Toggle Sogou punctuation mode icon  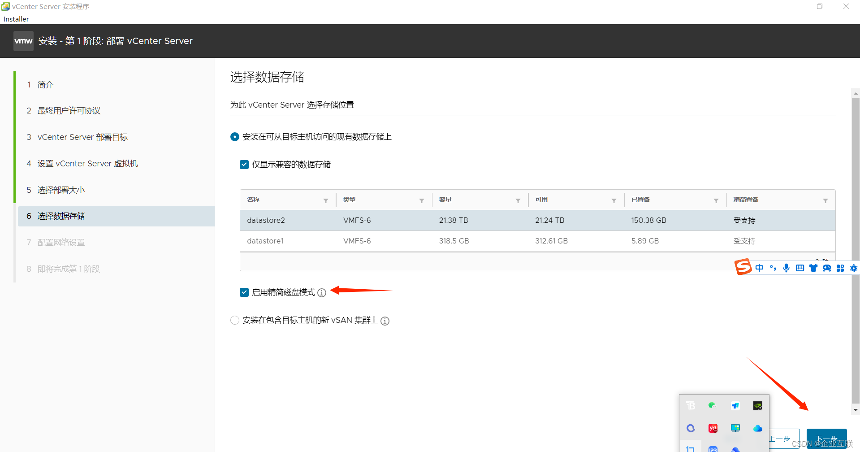coord(773,268)
